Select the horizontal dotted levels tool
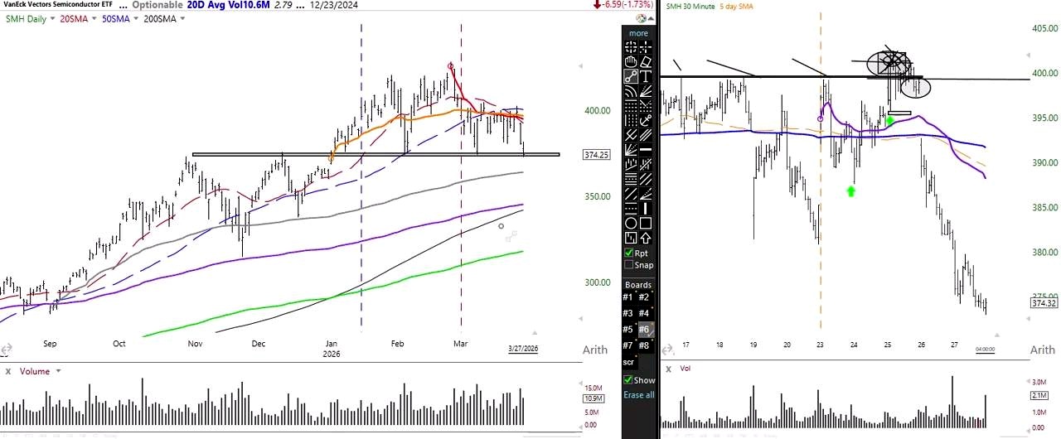Screen dimensions: 1061x439 631,105
